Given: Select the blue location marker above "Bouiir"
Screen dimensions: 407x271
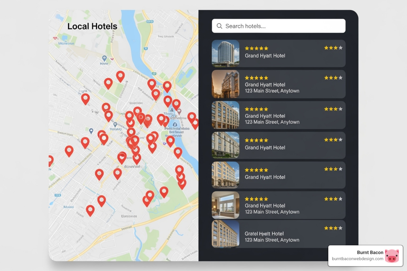Looking at the screenshot, I should click(104, 58).
